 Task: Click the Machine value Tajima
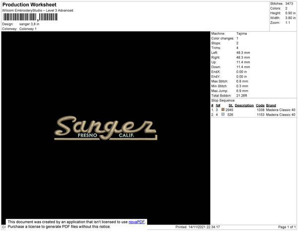[241, 33]
